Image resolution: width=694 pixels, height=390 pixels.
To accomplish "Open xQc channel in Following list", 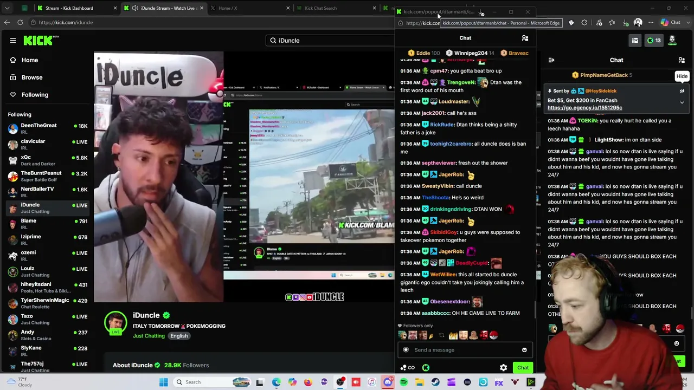I will (48, 160).
